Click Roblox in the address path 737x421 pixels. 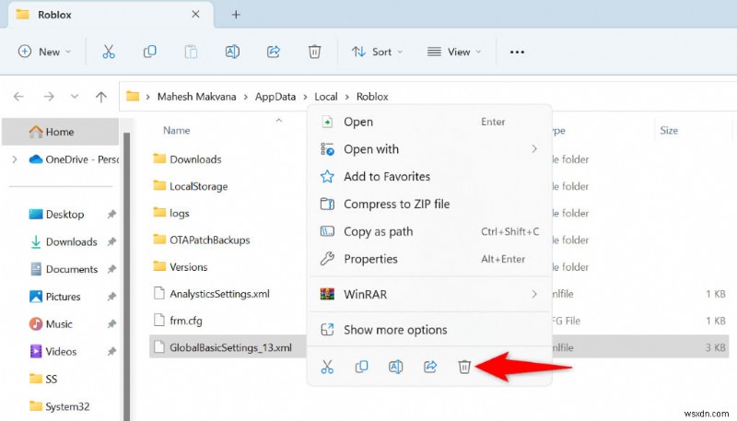point(372,97)
